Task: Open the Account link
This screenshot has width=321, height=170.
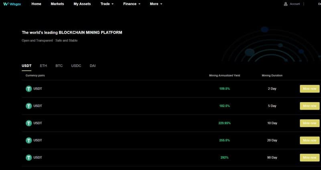Action: click(295, 4)
